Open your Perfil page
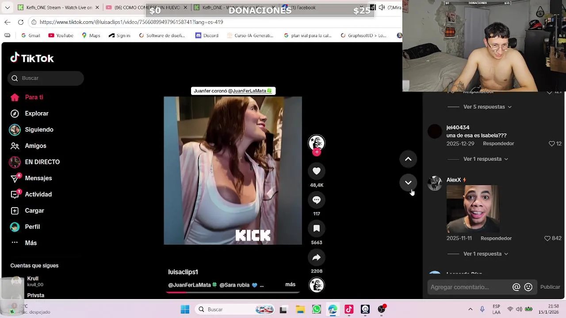 [25, 227]
